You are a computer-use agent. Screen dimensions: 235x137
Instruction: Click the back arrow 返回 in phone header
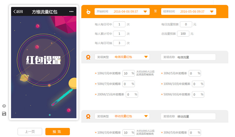pos(18,12)
